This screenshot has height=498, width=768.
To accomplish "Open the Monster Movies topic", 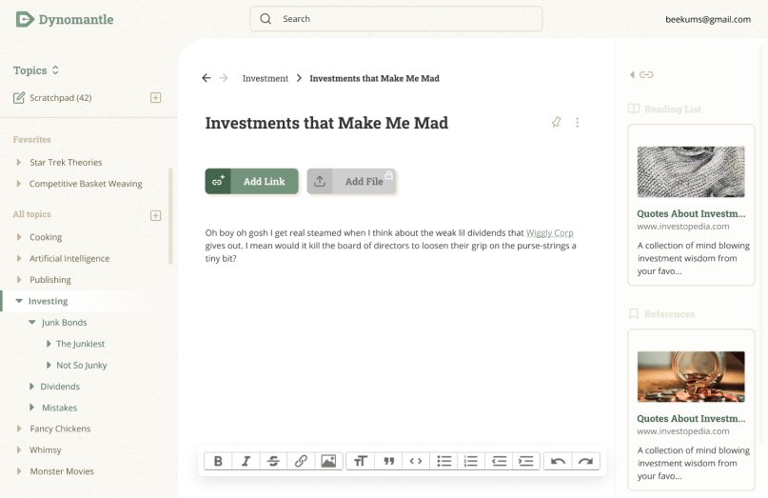I will (x=62, y=471).
